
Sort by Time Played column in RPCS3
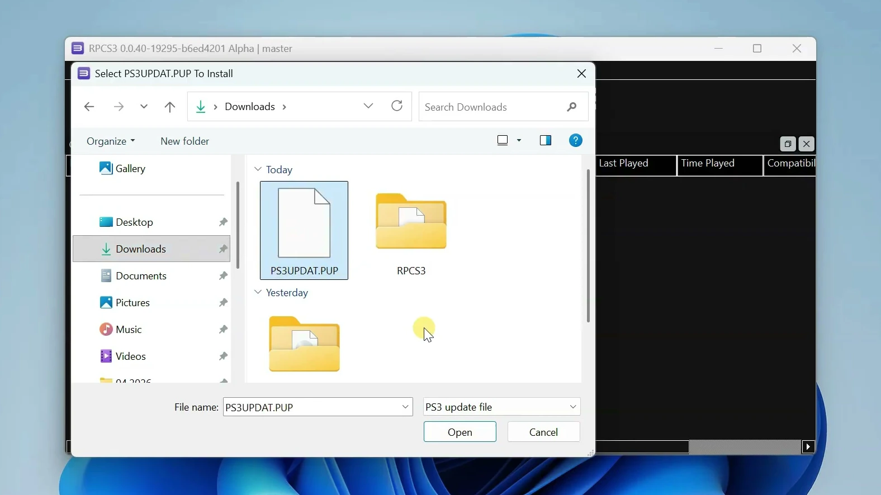(x=720, y=164)
